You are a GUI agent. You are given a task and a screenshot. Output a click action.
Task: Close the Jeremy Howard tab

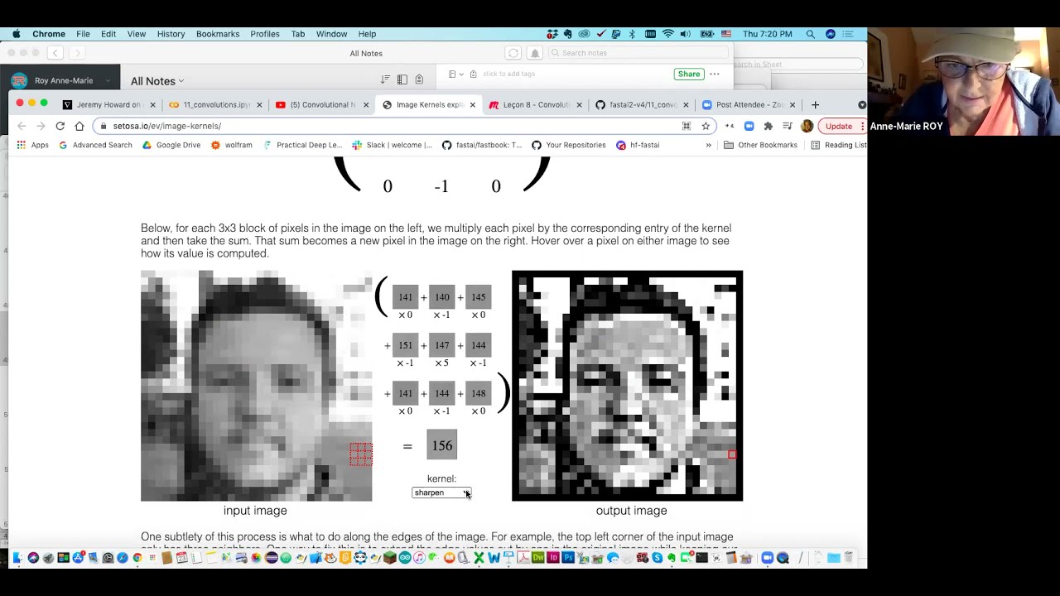point(152,105)
